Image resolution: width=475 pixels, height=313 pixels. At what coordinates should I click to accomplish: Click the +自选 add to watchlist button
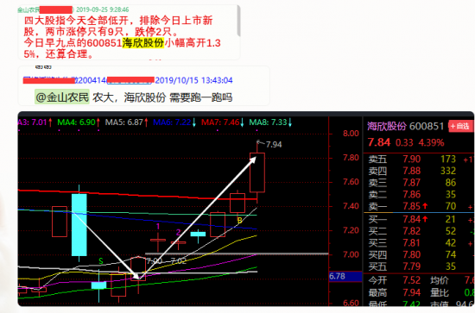461,126
